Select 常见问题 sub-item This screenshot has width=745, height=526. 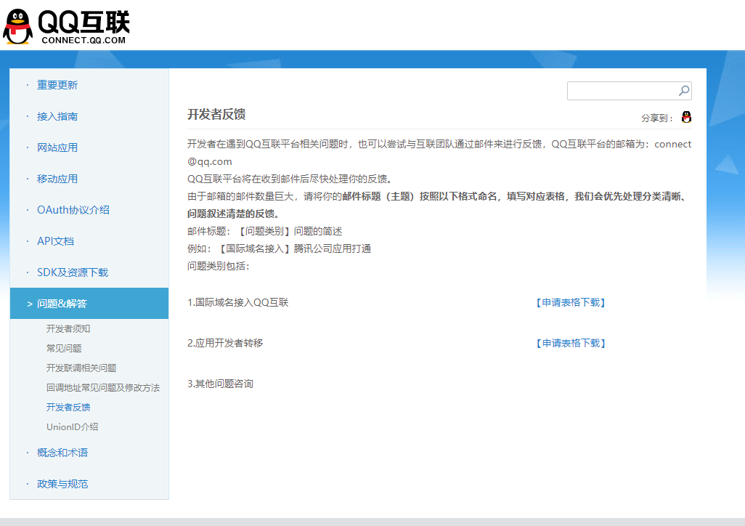64,348
